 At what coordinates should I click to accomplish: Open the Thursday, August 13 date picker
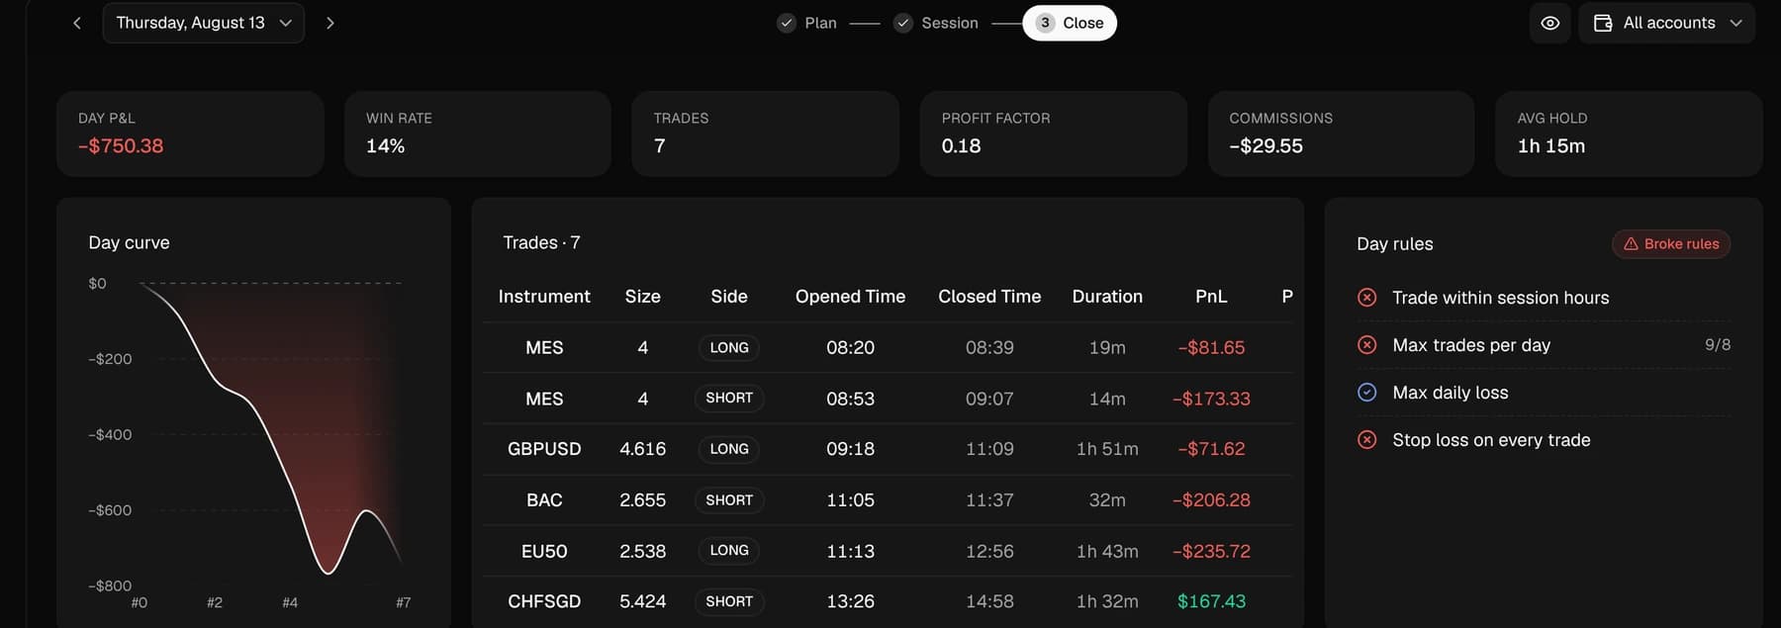[x=204, y=23]
